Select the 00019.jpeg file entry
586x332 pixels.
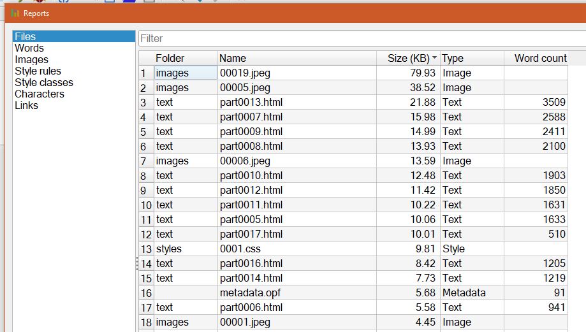[245, 73]
